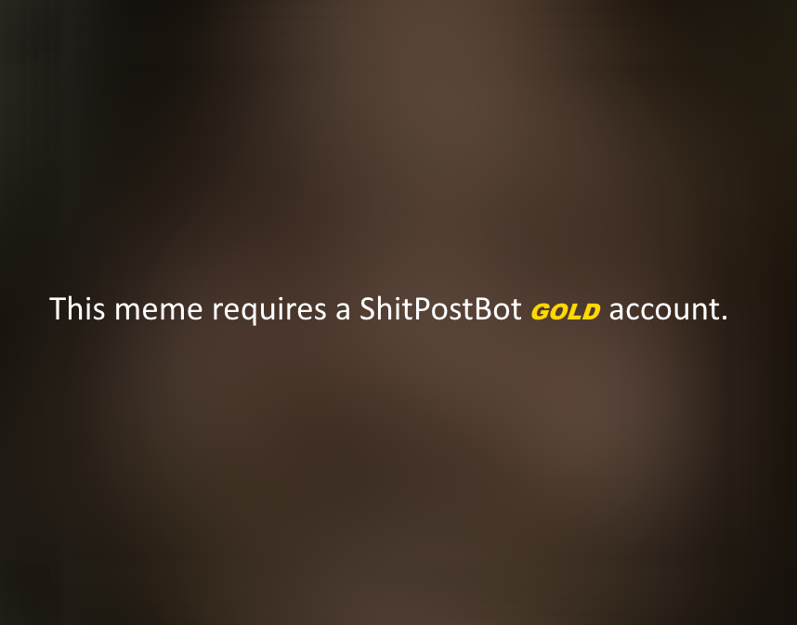Click the capital P in ShitPostBot
797x625 pixels.
(423, 308)
